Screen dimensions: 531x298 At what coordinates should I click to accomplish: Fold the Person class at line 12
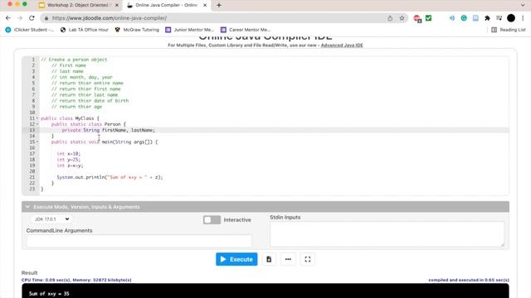(37, 124)
